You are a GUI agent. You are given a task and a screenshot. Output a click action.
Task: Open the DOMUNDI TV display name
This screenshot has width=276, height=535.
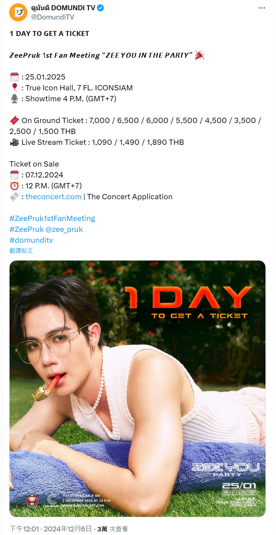pos(63,8)
